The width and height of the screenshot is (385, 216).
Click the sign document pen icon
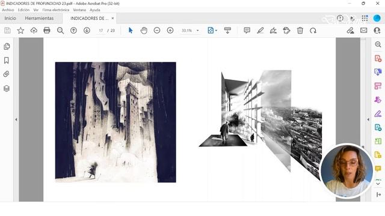coord(273,31)
